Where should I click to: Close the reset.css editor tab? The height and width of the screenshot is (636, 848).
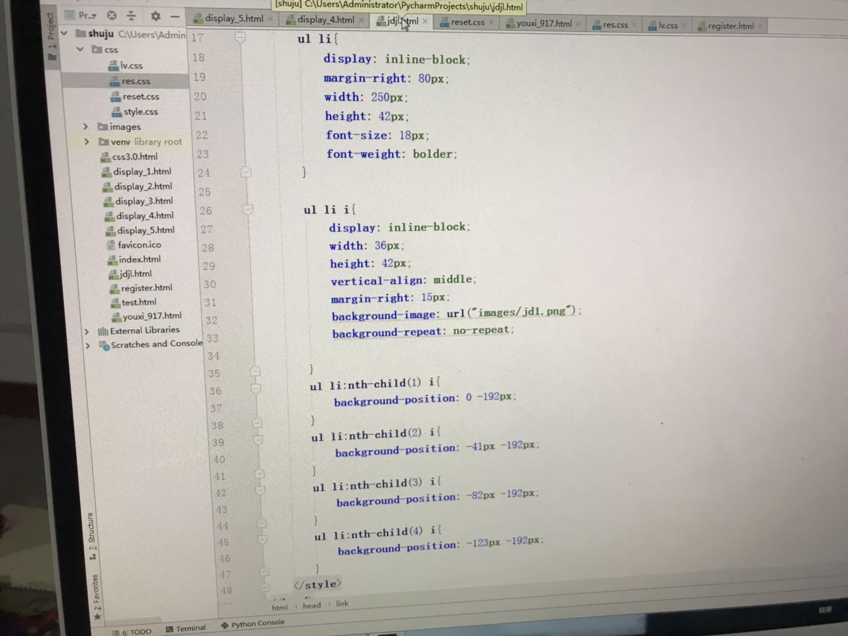click(x=491, y=23)
